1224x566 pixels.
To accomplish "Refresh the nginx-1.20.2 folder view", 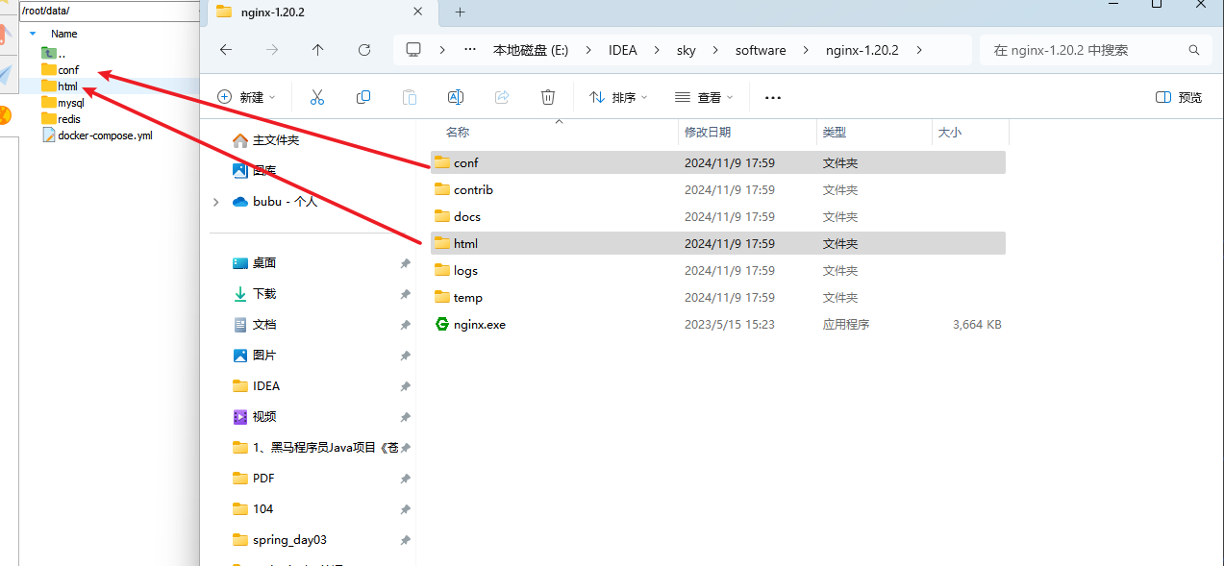I will pyautogui.click(x=364, y=50).
